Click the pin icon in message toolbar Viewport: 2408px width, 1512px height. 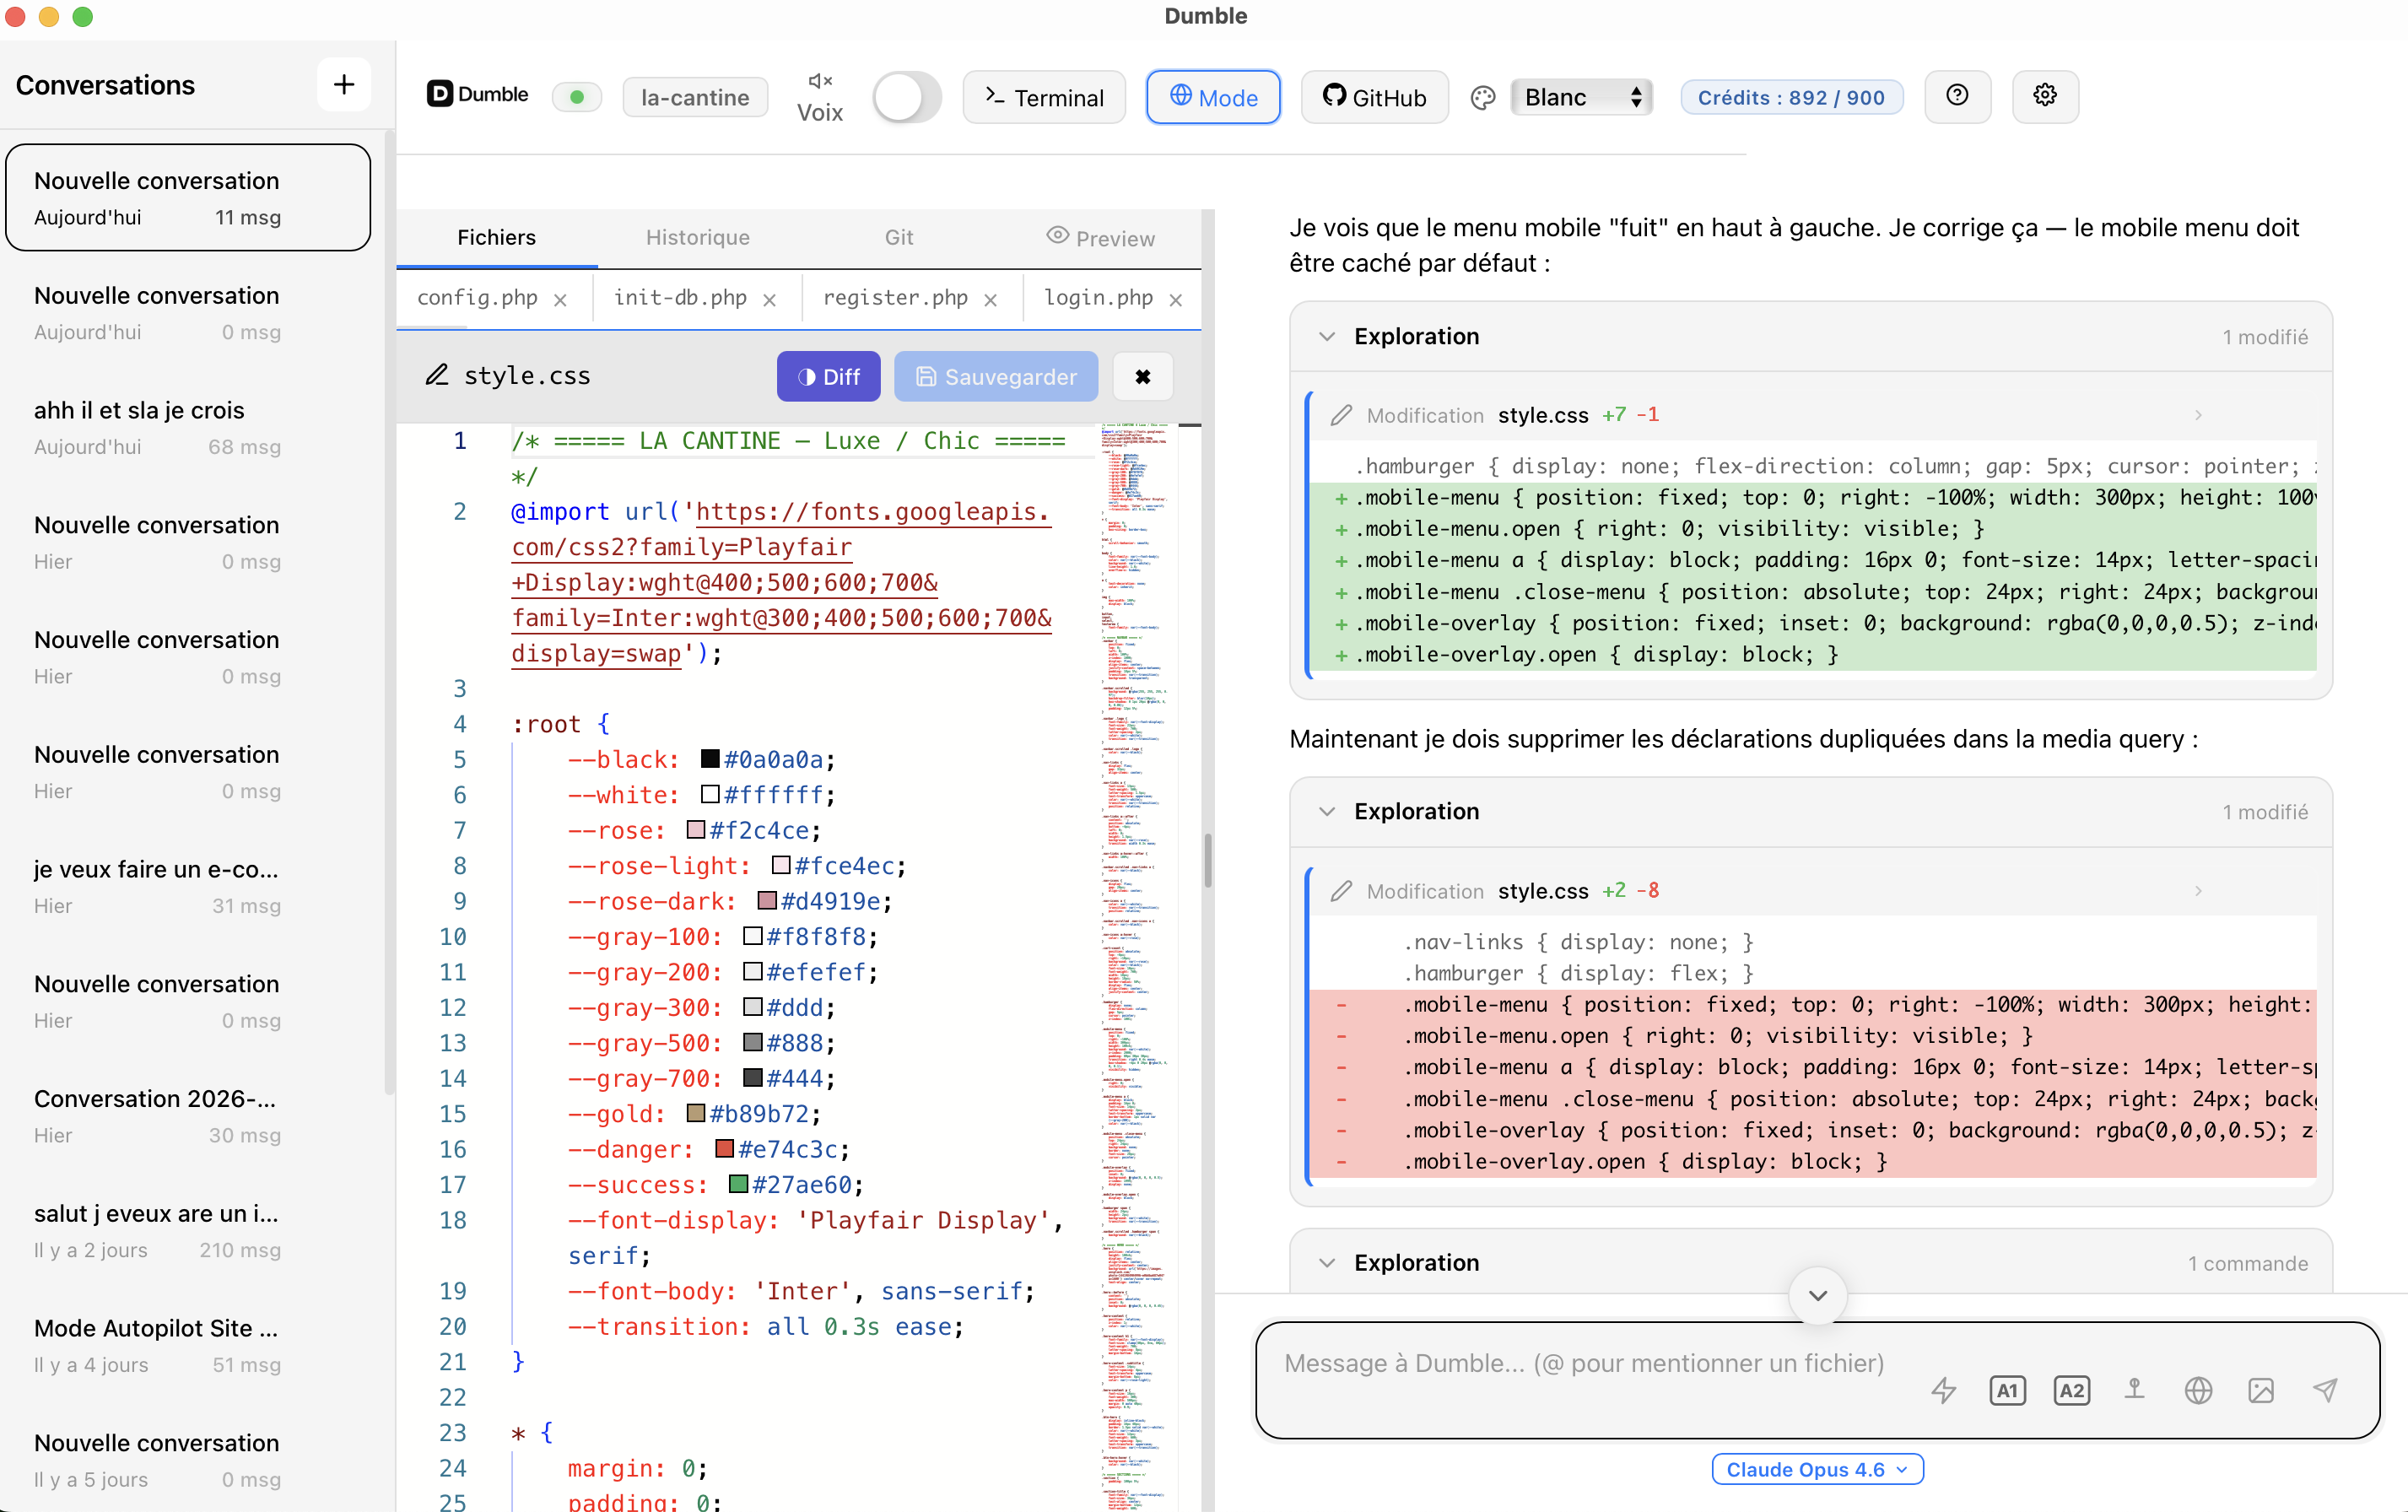[2135, 1390]
